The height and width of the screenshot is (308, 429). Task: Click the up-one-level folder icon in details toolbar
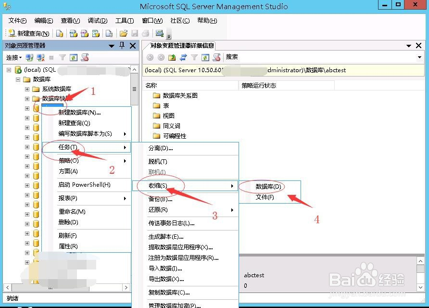pyautogui.click(x=172, y=57)
